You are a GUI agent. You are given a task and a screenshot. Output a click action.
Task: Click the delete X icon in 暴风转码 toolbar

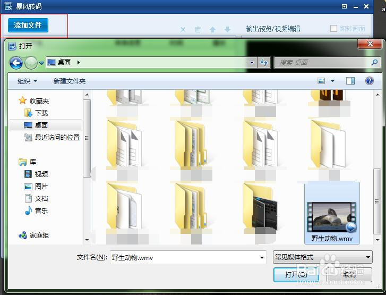(x=183, y=30)
